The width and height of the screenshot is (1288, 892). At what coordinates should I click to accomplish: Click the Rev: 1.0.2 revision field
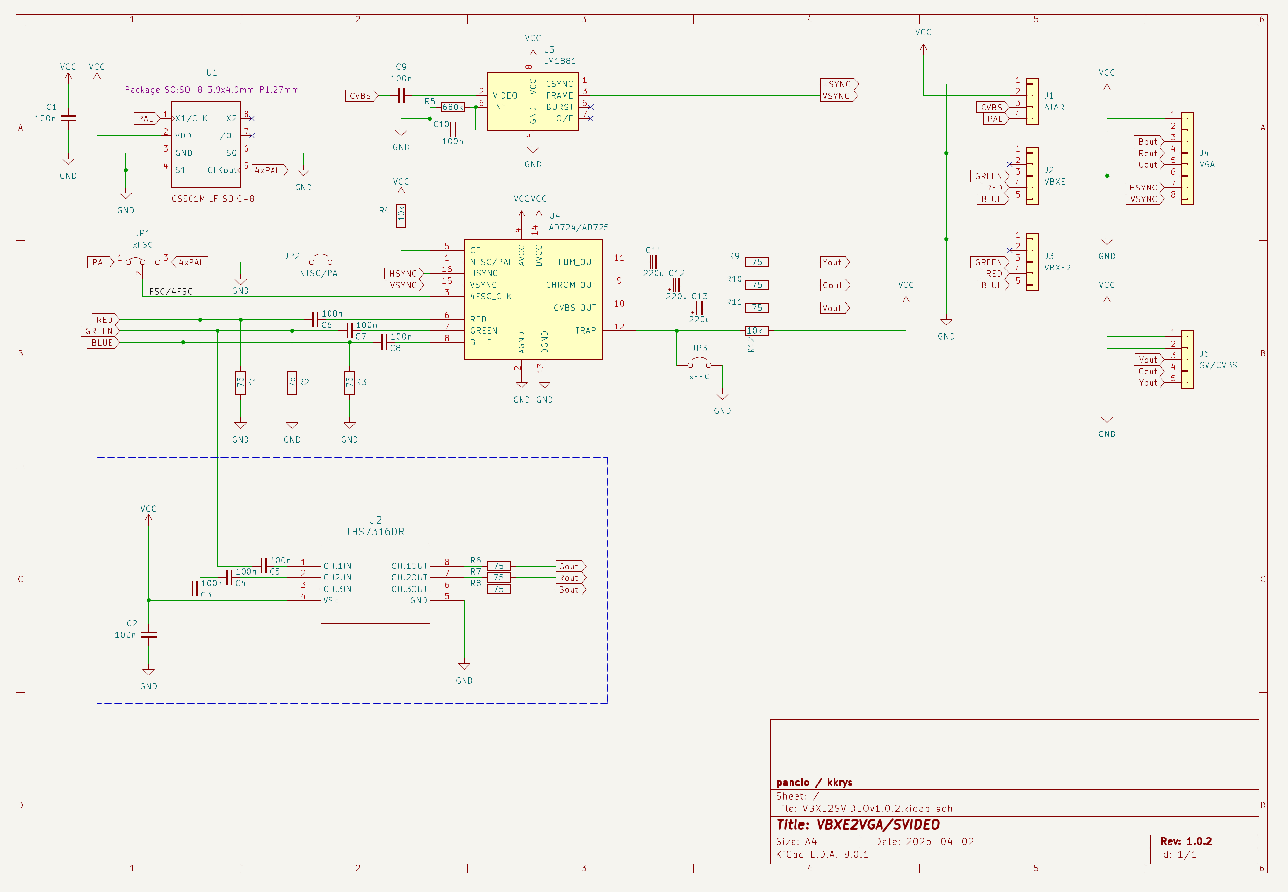[1186, 841]
